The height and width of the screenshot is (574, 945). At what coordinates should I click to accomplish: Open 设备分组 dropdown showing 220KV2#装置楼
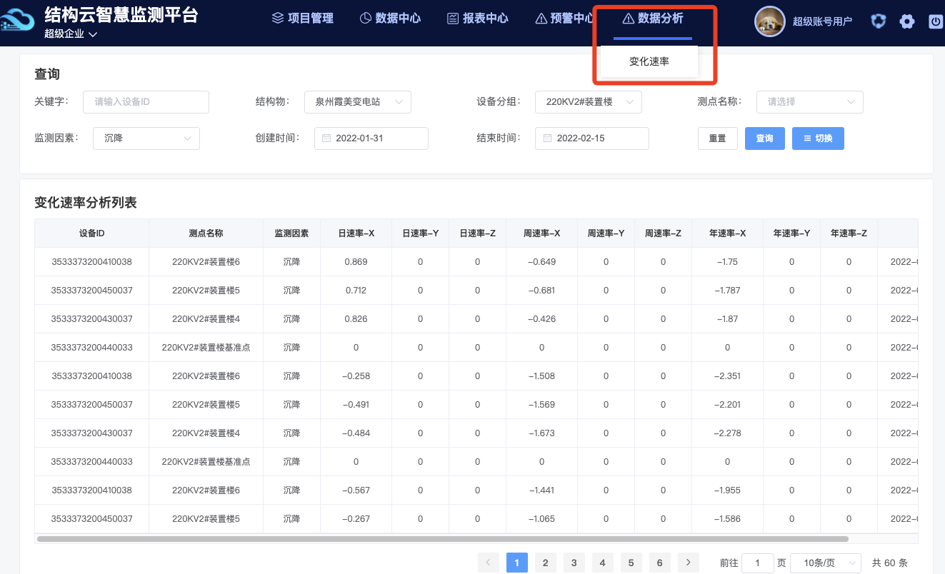589,102
